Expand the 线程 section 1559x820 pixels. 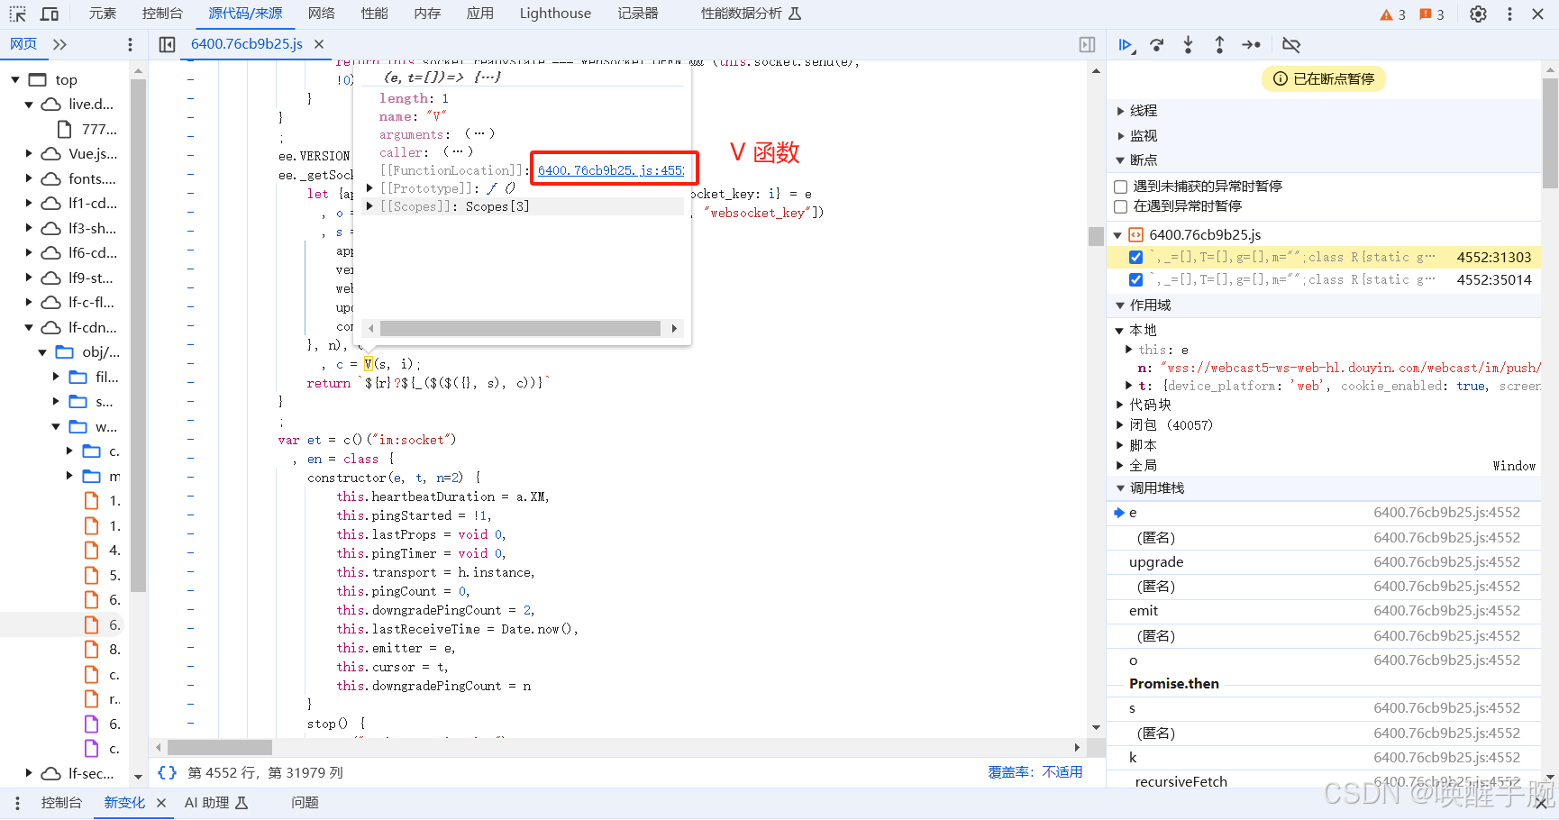1120,111
